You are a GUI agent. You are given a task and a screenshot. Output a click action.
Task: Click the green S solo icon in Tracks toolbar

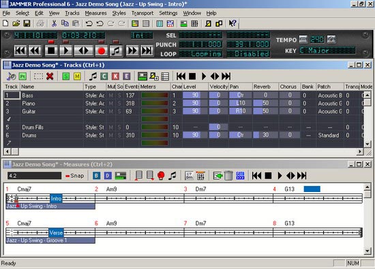click(65, 76)
